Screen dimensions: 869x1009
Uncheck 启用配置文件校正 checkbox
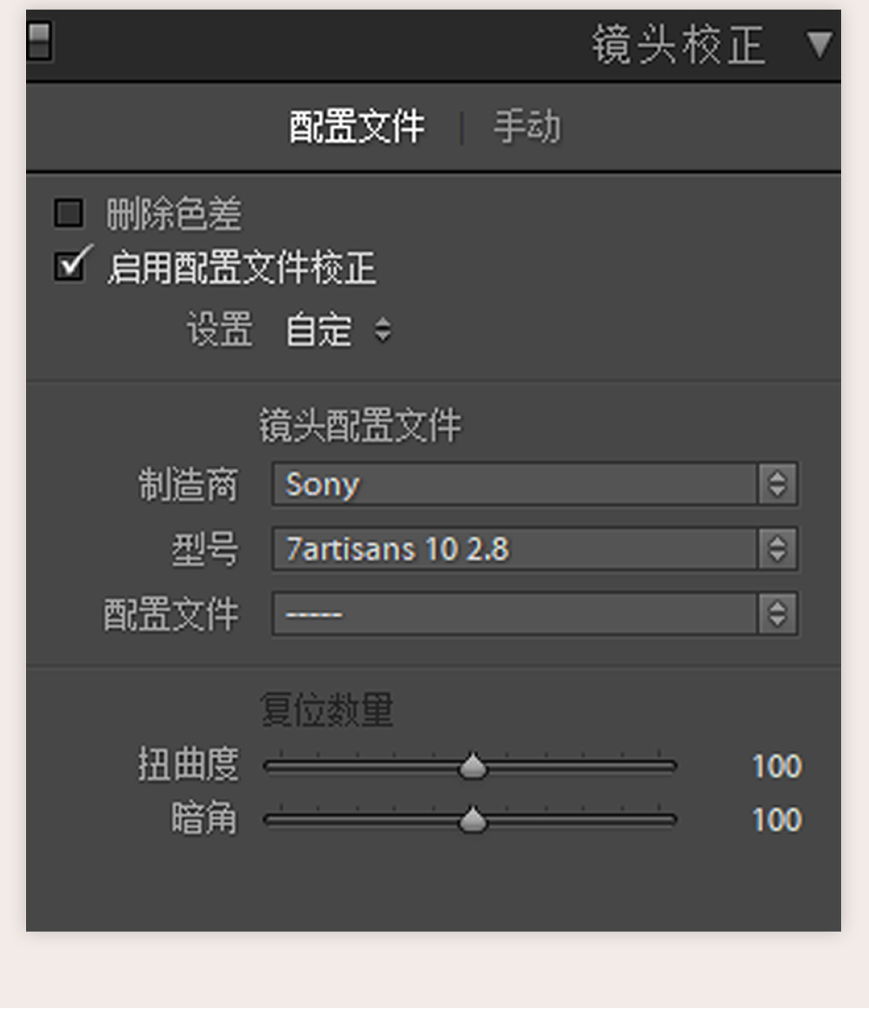(69, 266)
